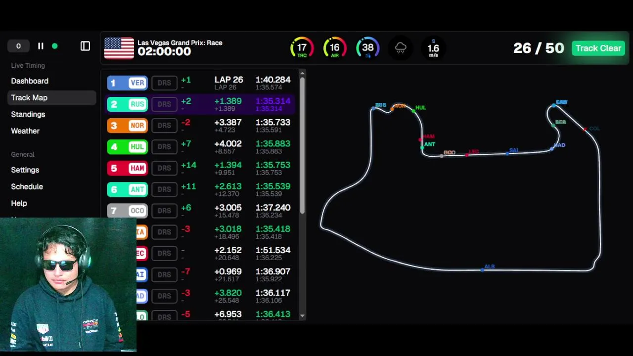The width and height of the screenshot is (633, 356).
Task: Click the LAP 26 leader text
Action: [228, 80]
